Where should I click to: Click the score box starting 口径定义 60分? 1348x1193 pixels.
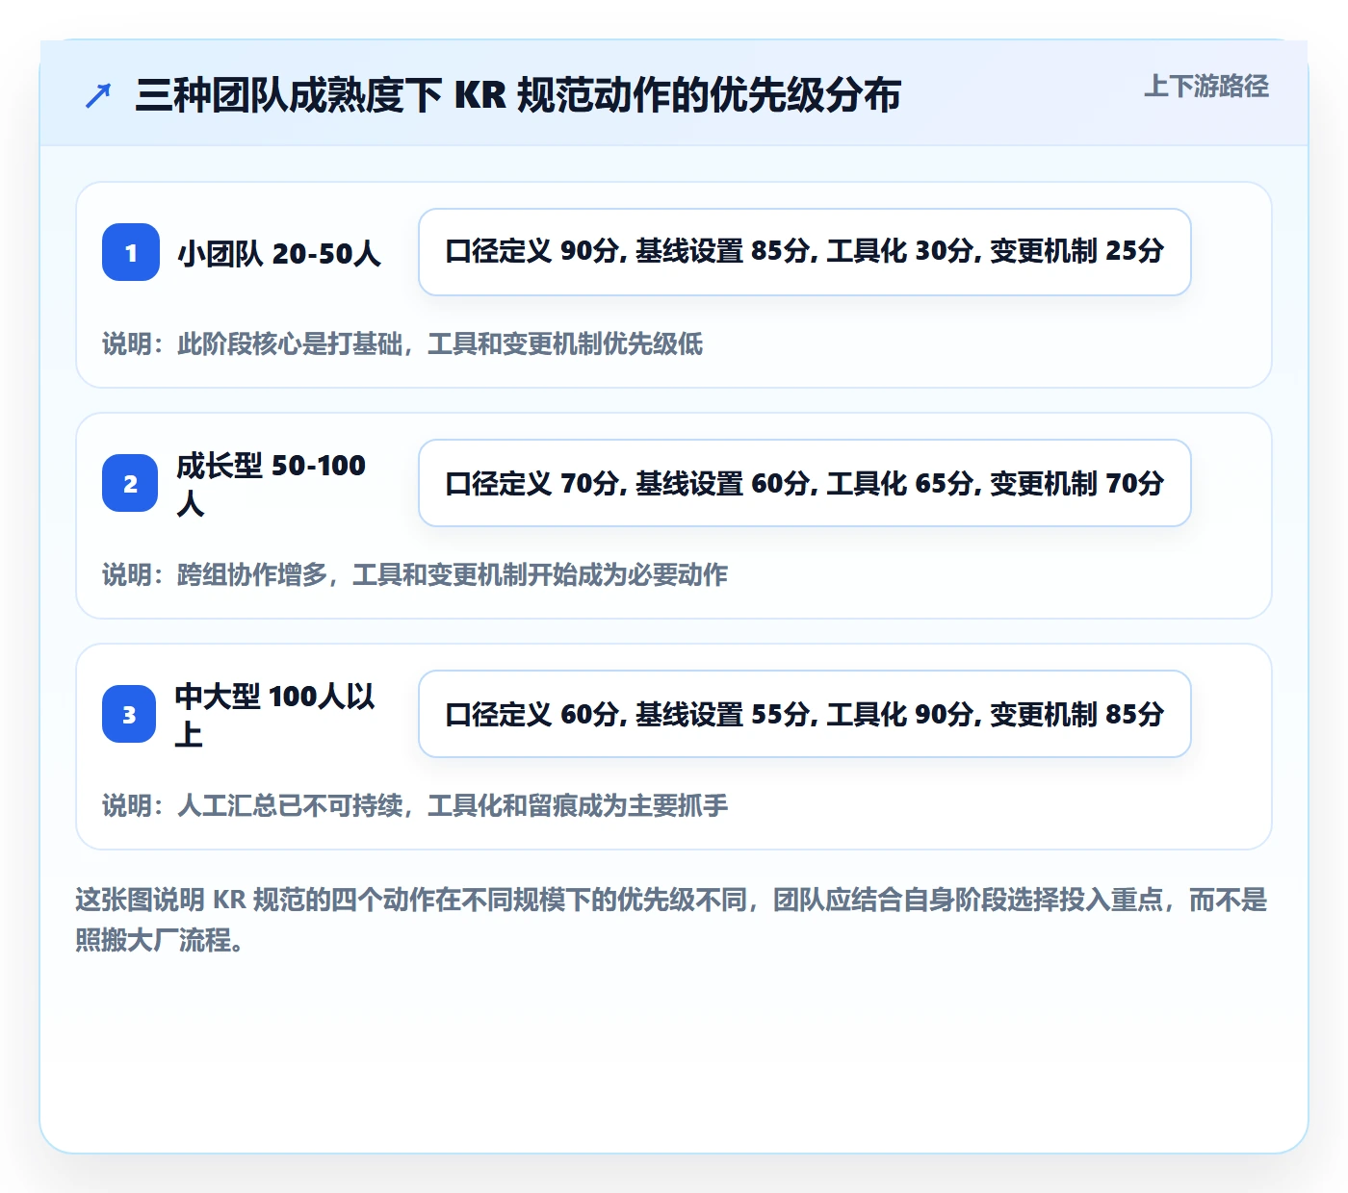click(805, 714)
